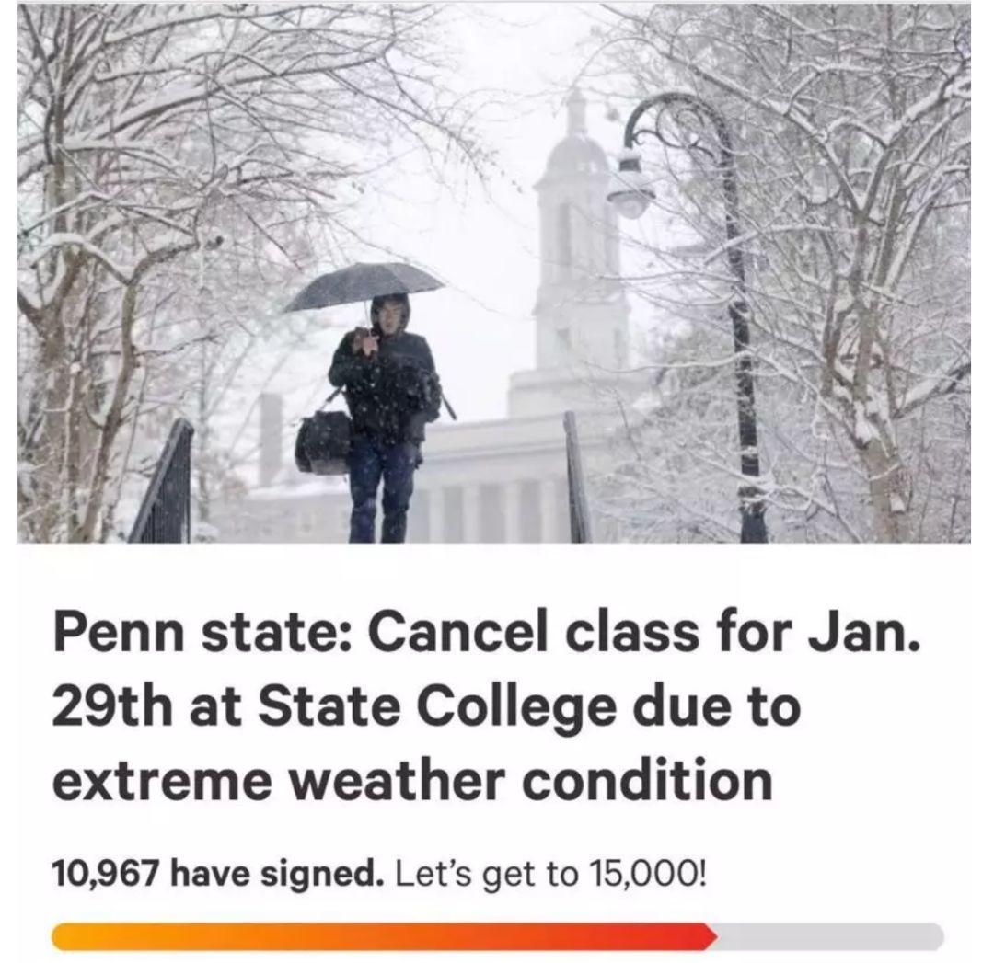The width and height of the screenshot is (994, 963).
Task: Click the unfilled gray end of the progress bar
Action: (x=828, y=936)
